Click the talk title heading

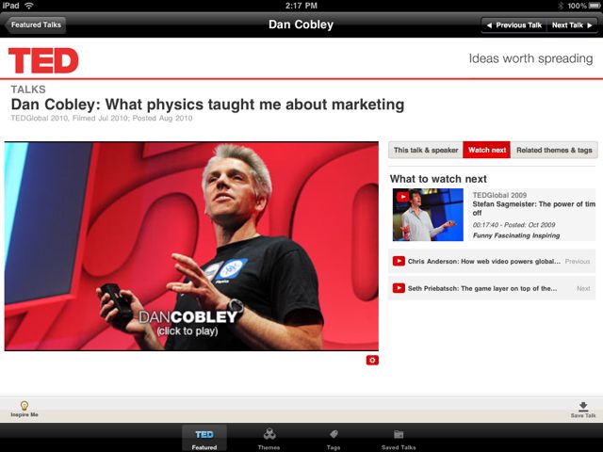[207, 105]
